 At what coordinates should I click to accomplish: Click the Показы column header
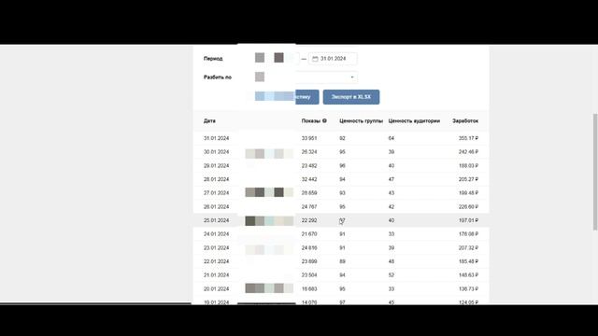click(x=311, y=120)
